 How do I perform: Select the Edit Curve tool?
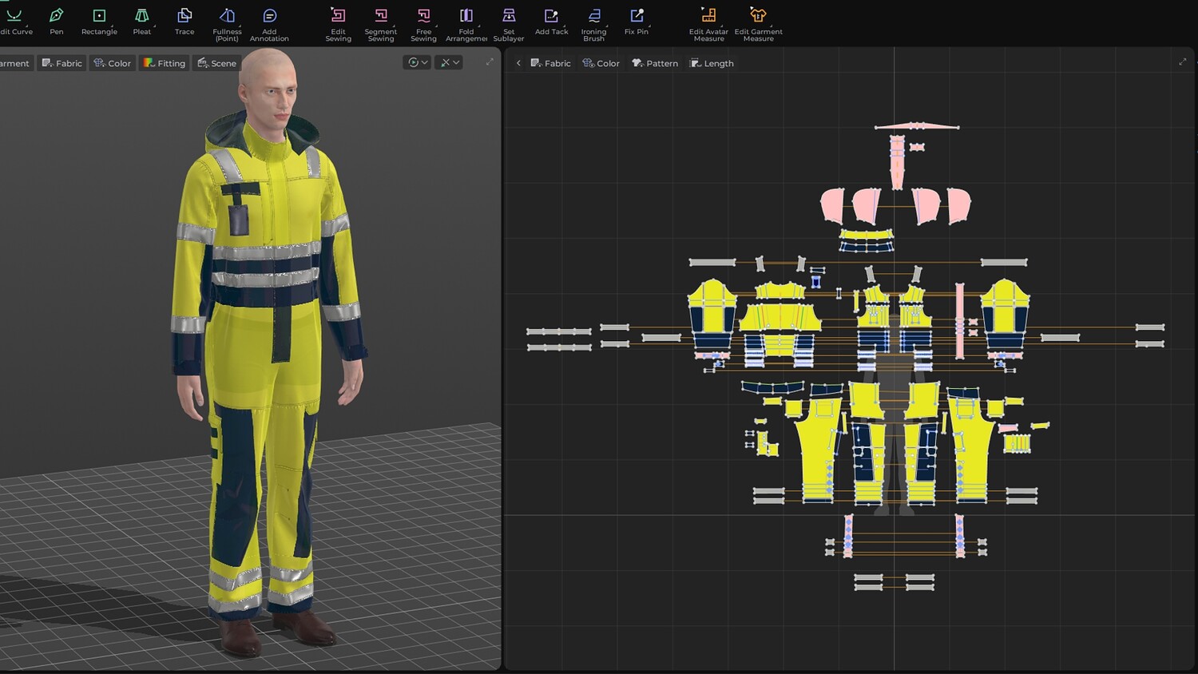point(15,22)
